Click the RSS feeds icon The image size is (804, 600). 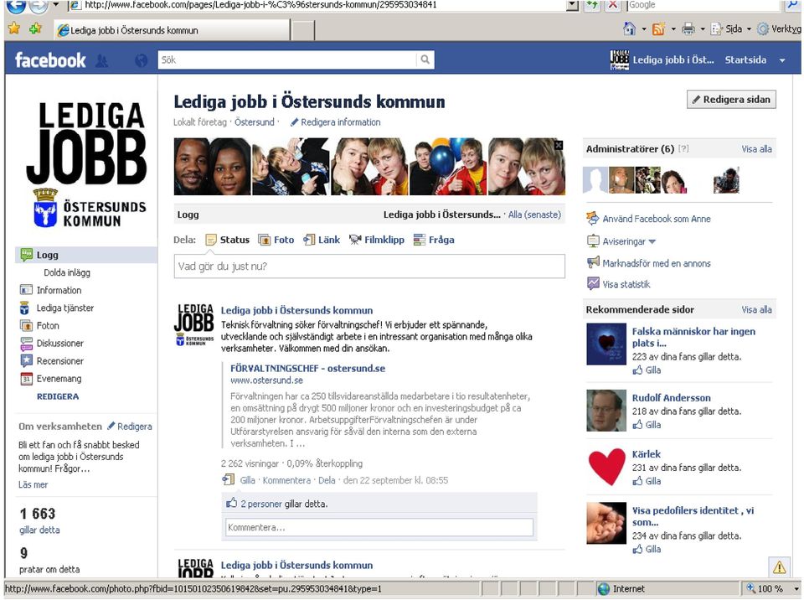(x=658, y=28)
